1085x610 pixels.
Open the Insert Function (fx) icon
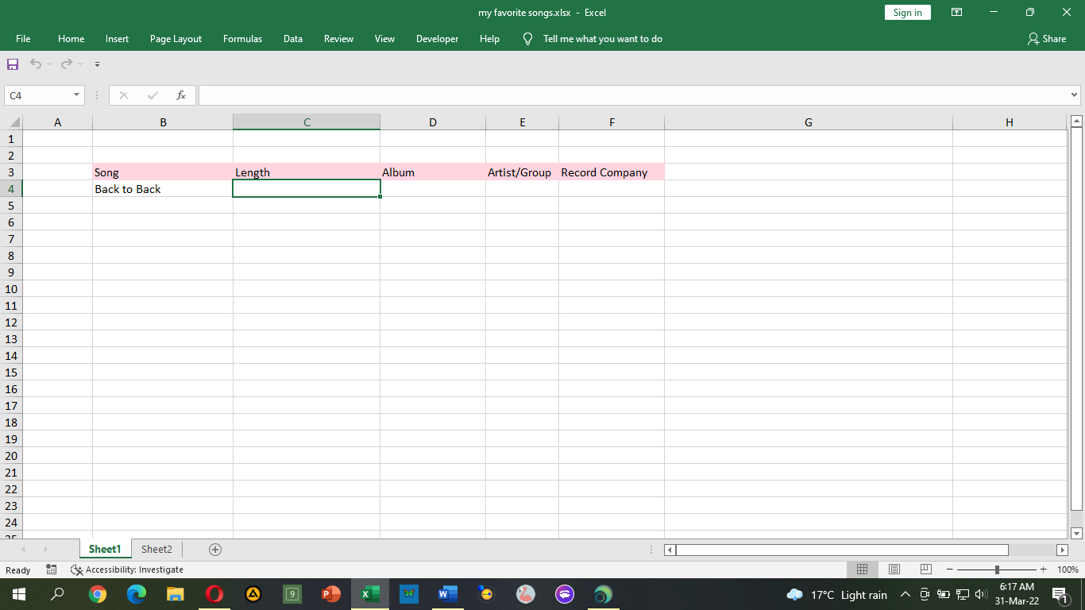[x=181, y=95]
